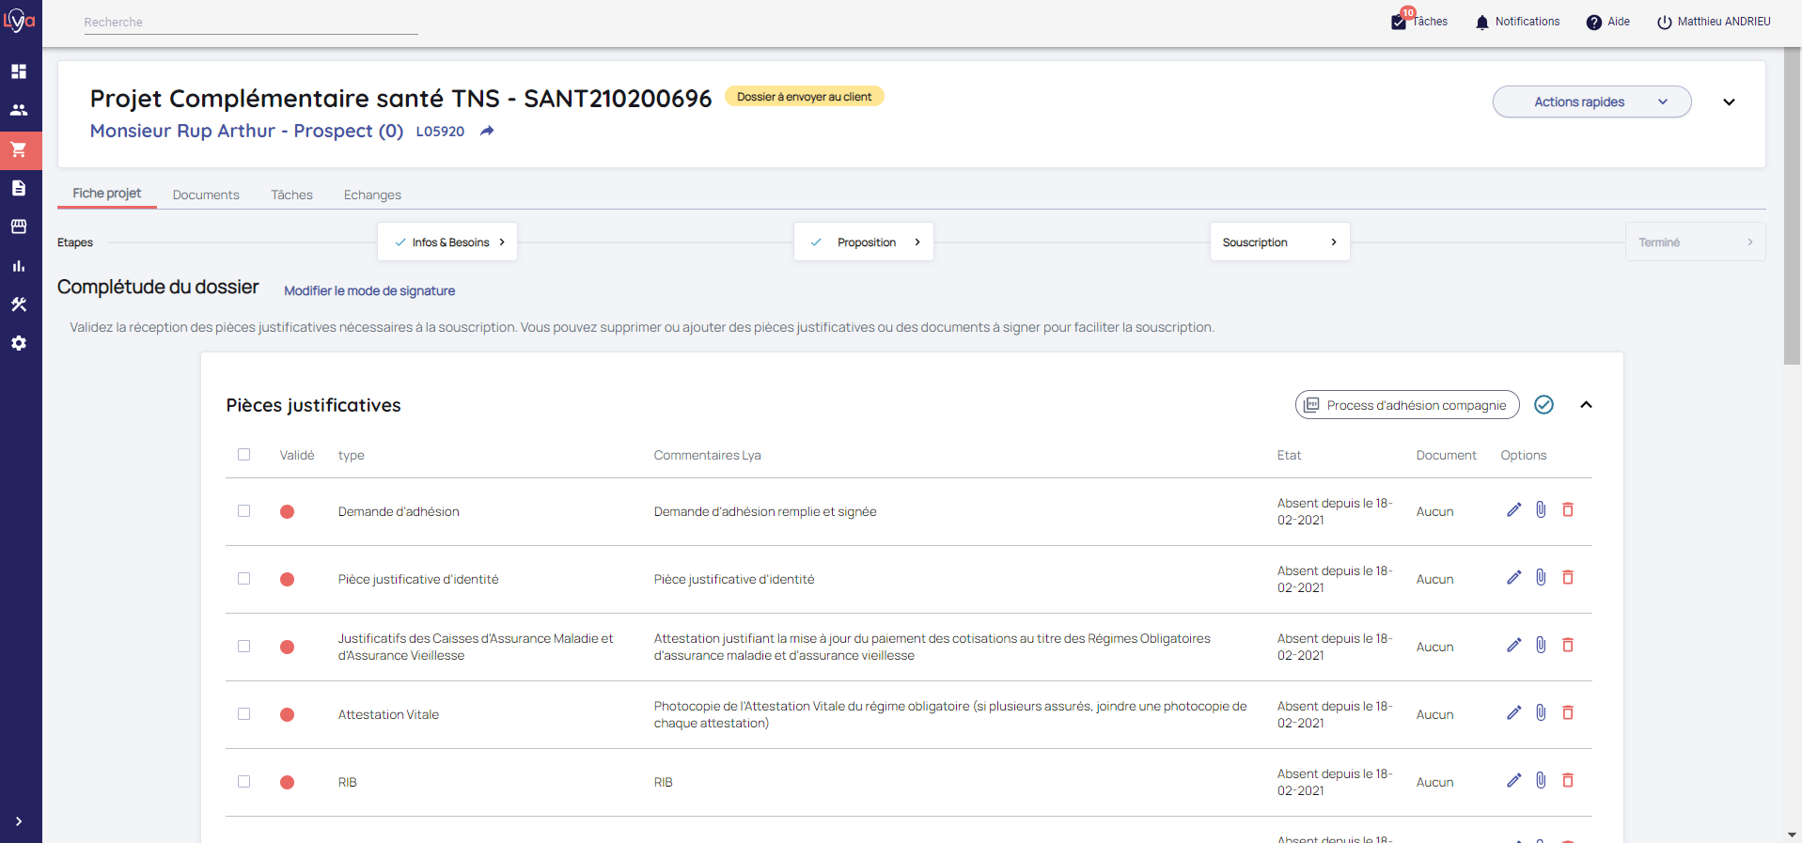This screenshot has width=1802, height=843.
Task: Click the statistics bar chart sidebar icon
Action: [19, 266]
